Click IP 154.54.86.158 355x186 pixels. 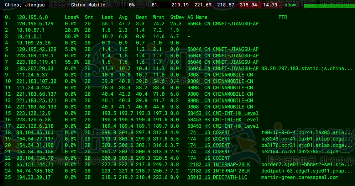[x=35, y=152]
